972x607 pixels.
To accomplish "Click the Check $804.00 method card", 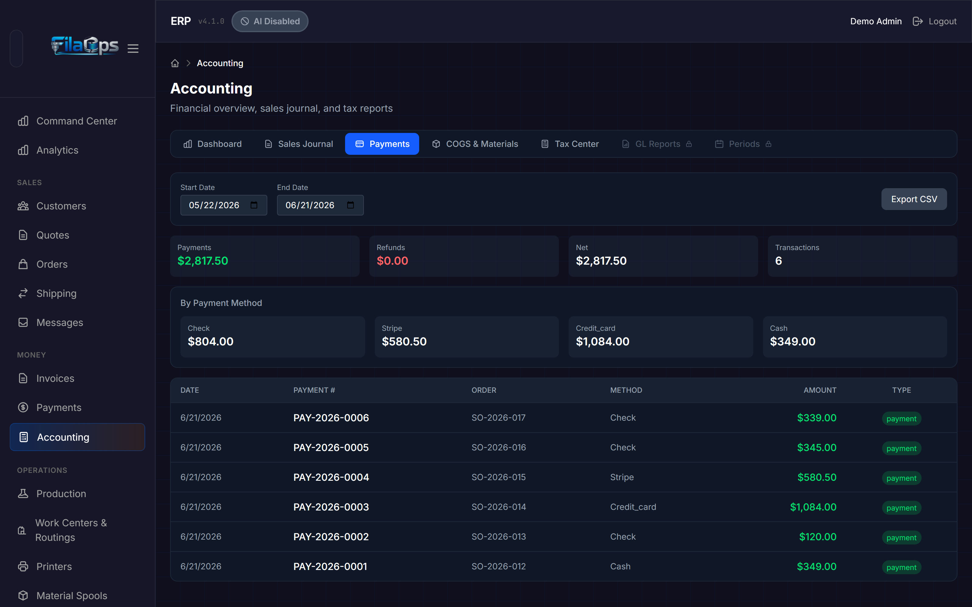I will [272, 336].
